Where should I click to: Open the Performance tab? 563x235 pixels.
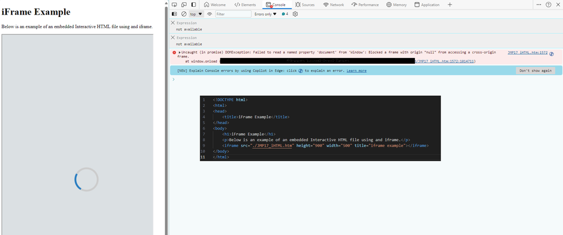365,5
